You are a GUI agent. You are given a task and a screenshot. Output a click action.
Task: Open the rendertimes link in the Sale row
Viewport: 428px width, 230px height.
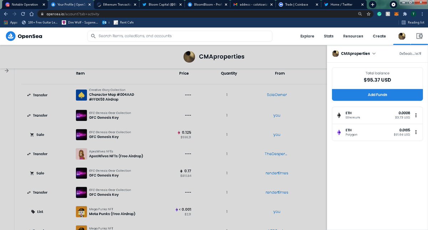(277, 173)
